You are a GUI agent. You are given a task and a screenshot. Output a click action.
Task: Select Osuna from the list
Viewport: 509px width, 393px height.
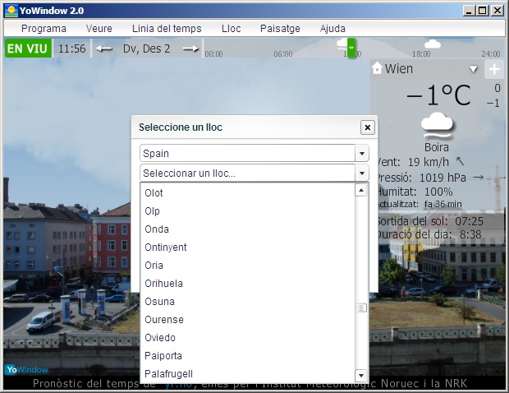coord(247,302)
